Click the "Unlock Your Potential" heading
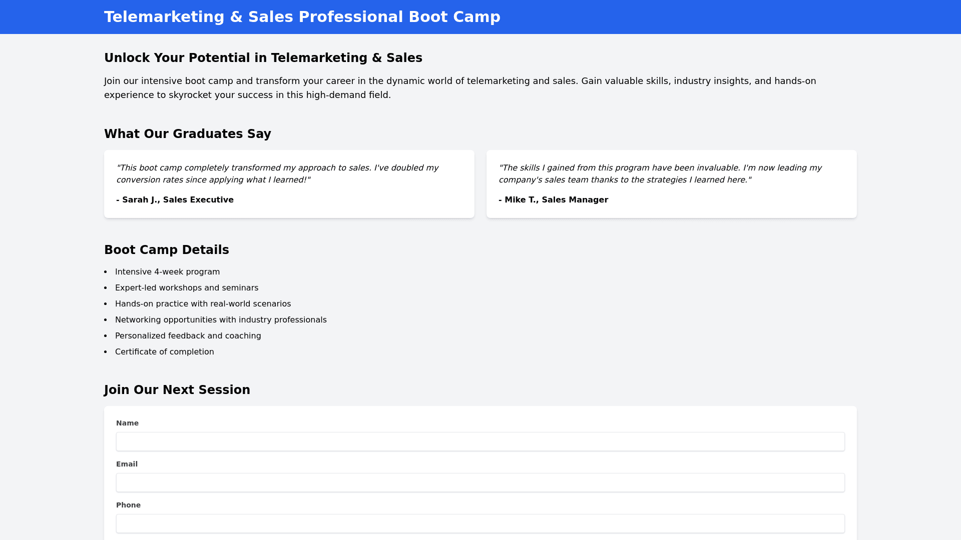 pyautogui.click(x=263, y=58)
